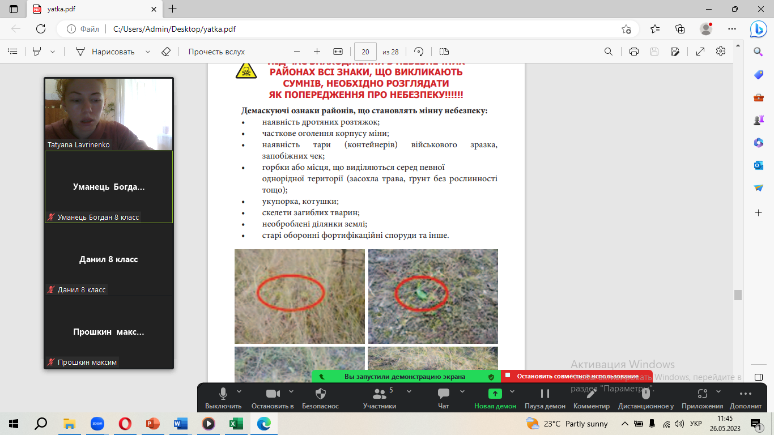Screen dimensions: 774x435
Task: Click the PDF vertical scrollbar thumb
Action: 738,295
